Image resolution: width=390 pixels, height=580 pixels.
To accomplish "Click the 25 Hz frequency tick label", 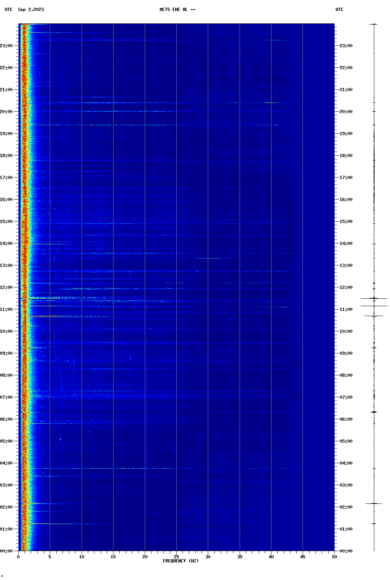I will tap(176, 557).
